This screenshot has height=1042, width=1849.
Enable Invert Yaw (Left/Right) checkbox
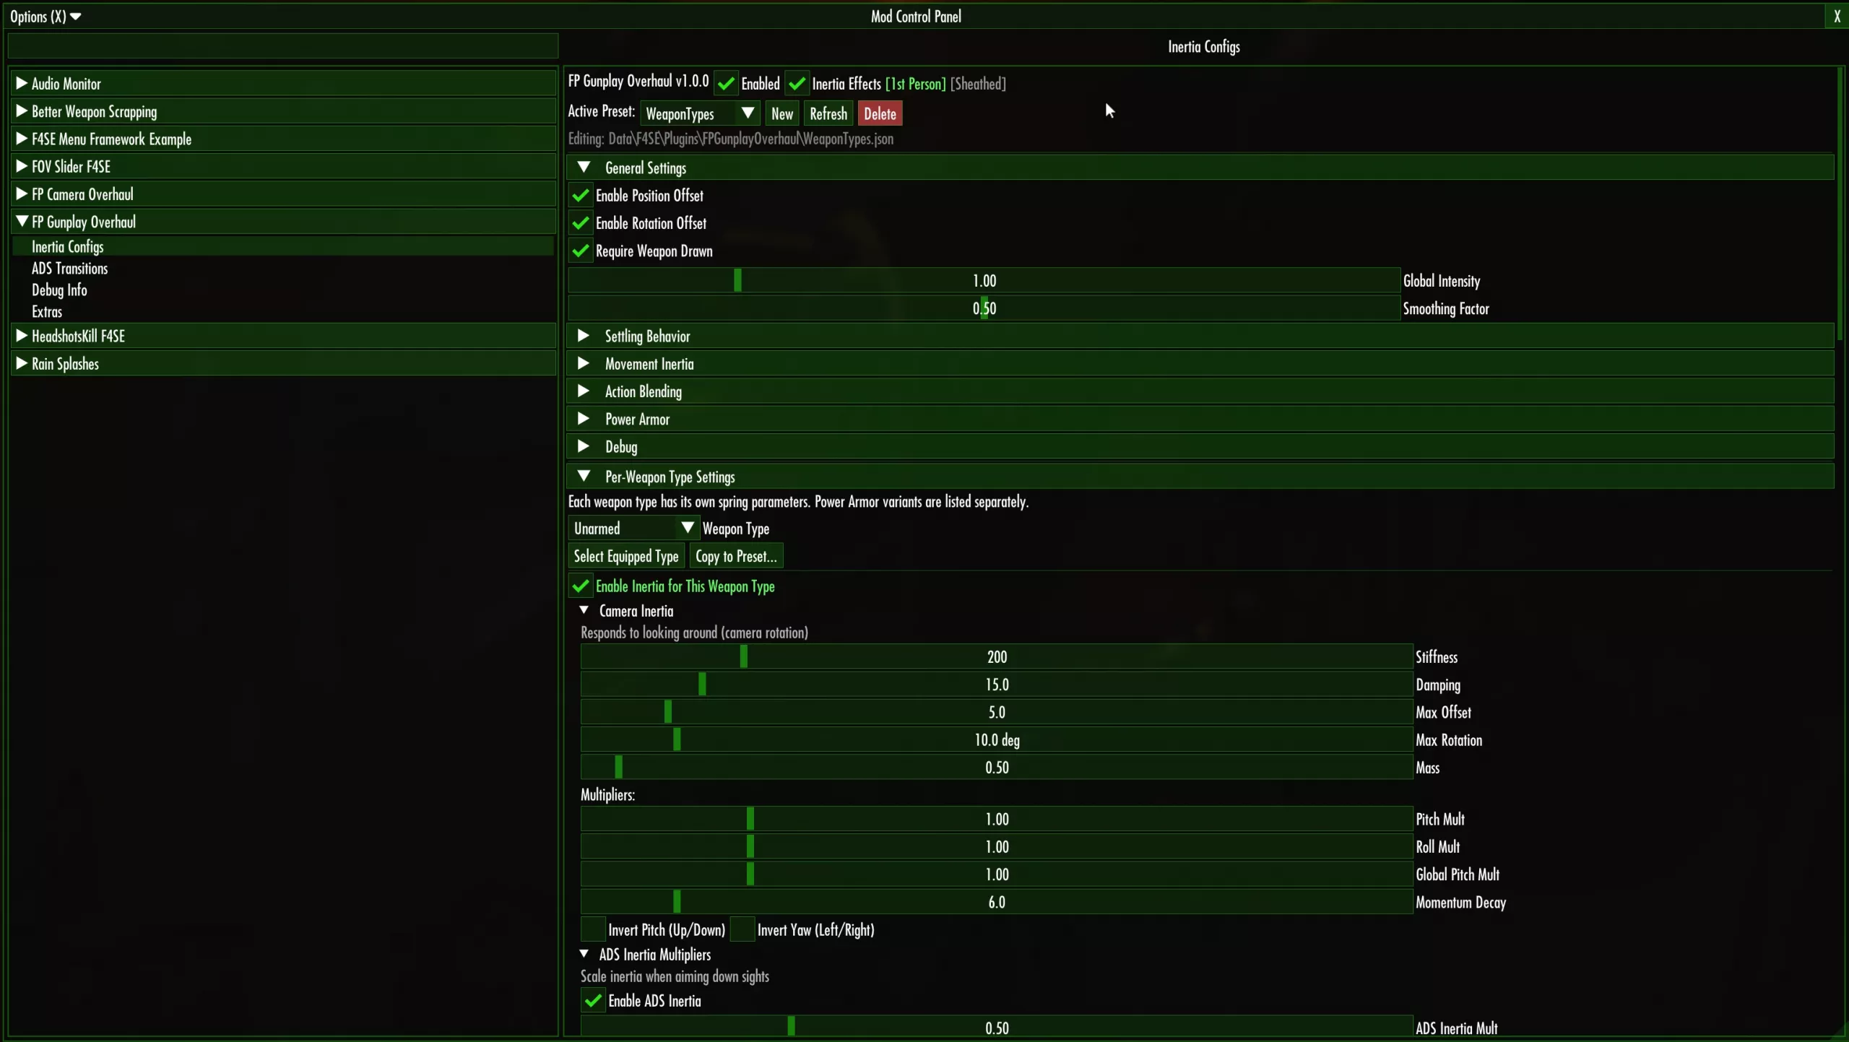click(x=742, y=929)
